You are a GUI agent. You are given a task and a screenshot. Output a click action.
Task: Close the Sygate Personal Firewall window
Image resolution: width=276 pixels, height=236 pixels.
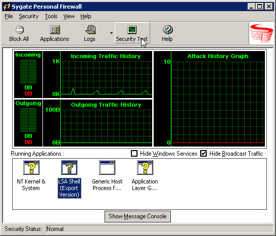(269, 7)
